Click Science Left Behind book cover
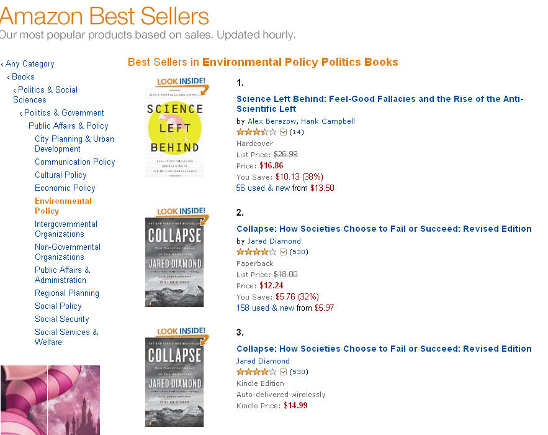548x435 pixels. (175, 132)
